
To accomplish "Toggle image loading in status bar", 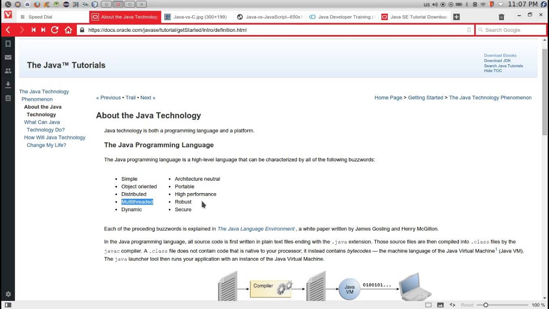I will click(440, 305).
